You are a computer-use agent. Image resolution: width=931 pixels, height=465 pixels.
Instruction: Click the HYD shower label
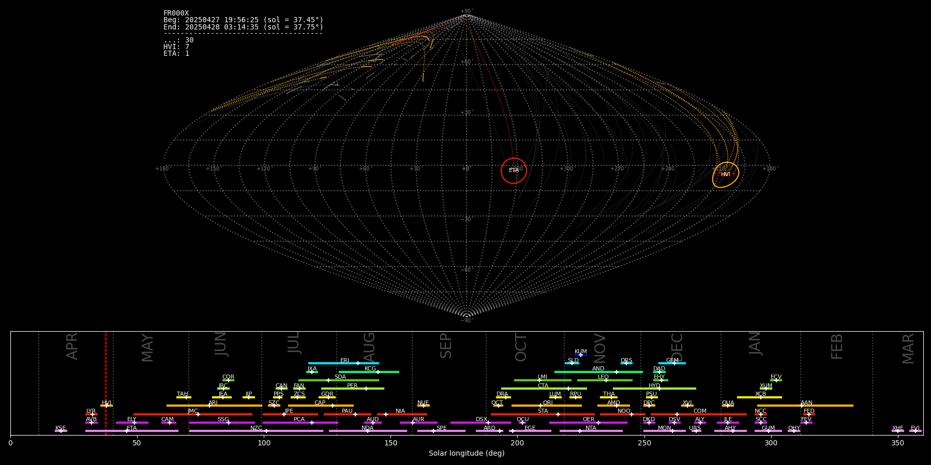[x=654, y=386]
